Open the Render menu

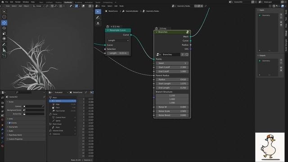[18, 2]
